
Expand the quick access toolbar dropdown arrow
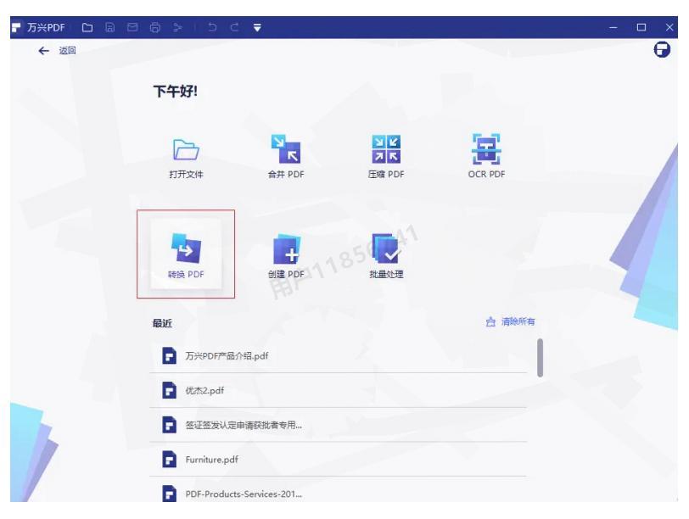(257, 28)
